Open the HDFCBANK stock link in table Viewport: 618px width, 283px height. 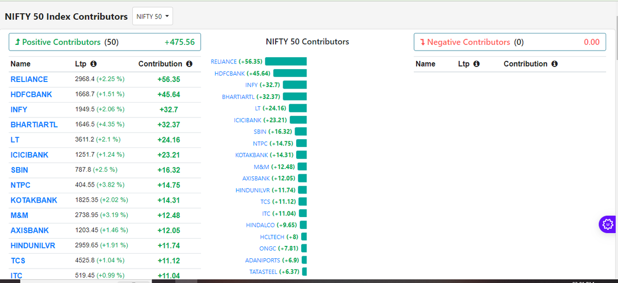(31, 94)
